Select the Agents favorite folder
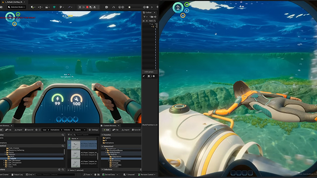 (106, 138)
